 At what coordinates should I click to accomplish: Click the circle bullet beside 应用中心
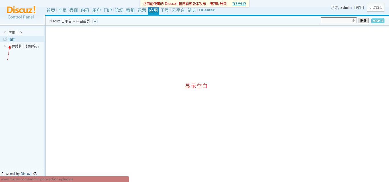(5, 32)
